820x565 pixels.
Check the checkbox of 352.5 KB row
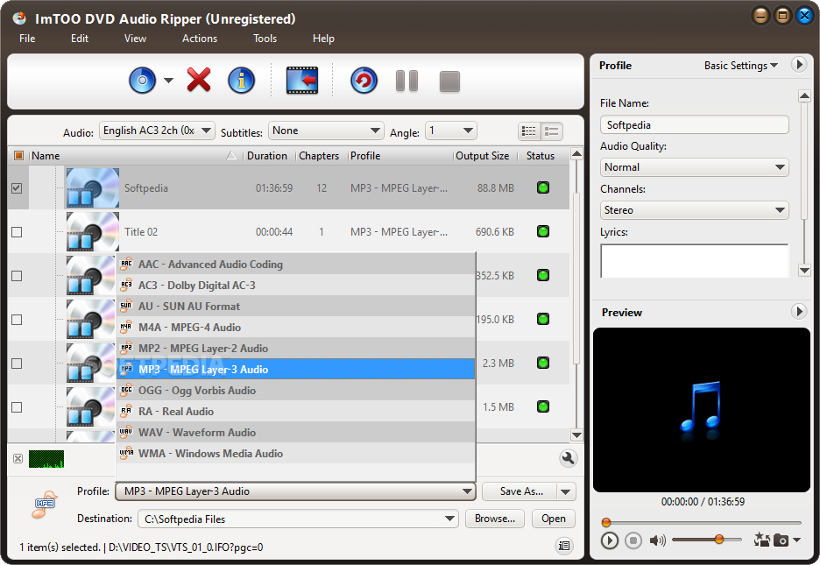17,275
